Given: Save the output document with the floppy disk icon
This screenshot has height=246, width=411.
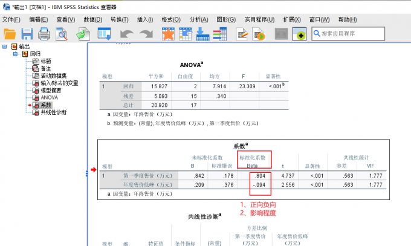Looking at the screenshot, I should [27, 34].
